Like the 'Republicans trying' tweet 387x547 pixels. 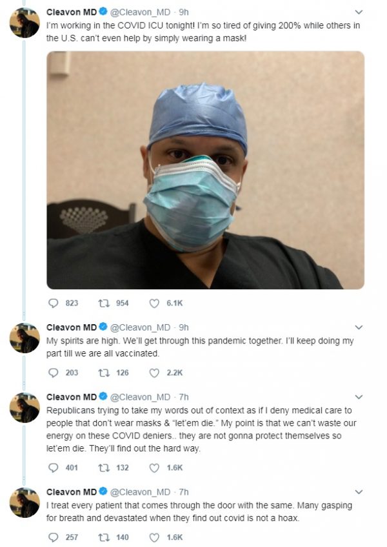[x=154, y=468]
